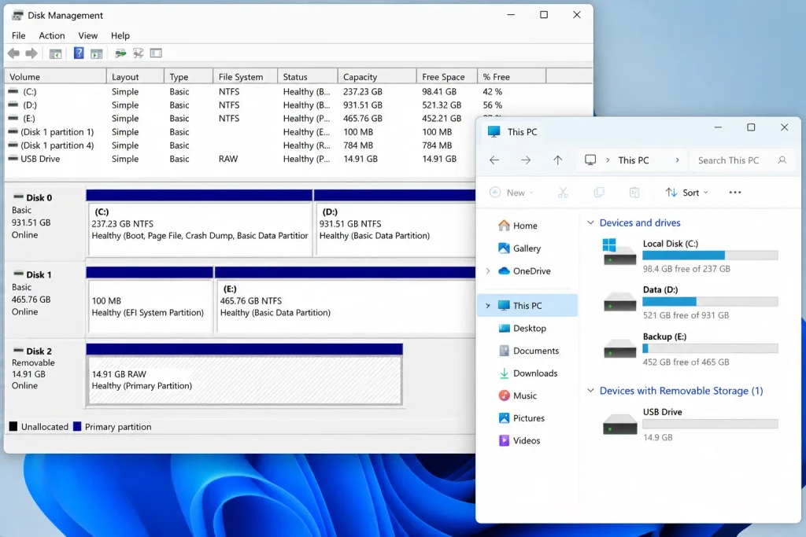Open See more (three dots) menu
The width and height of the screenshot is (806, 537).
(x=735, y=193)
